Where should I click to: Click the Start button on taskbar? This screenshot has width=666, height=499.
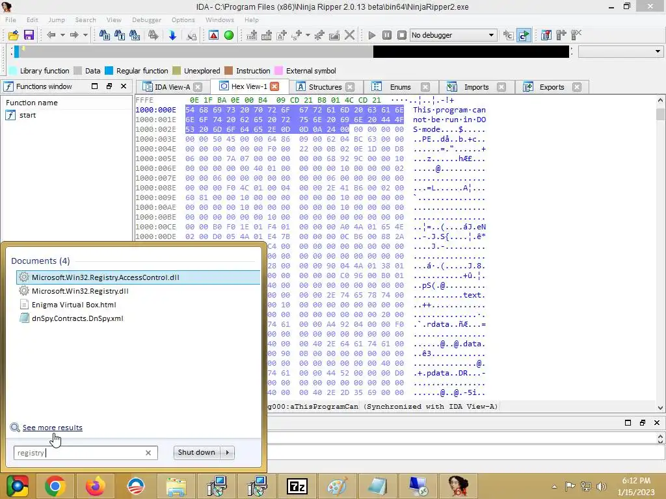point(18,486)
